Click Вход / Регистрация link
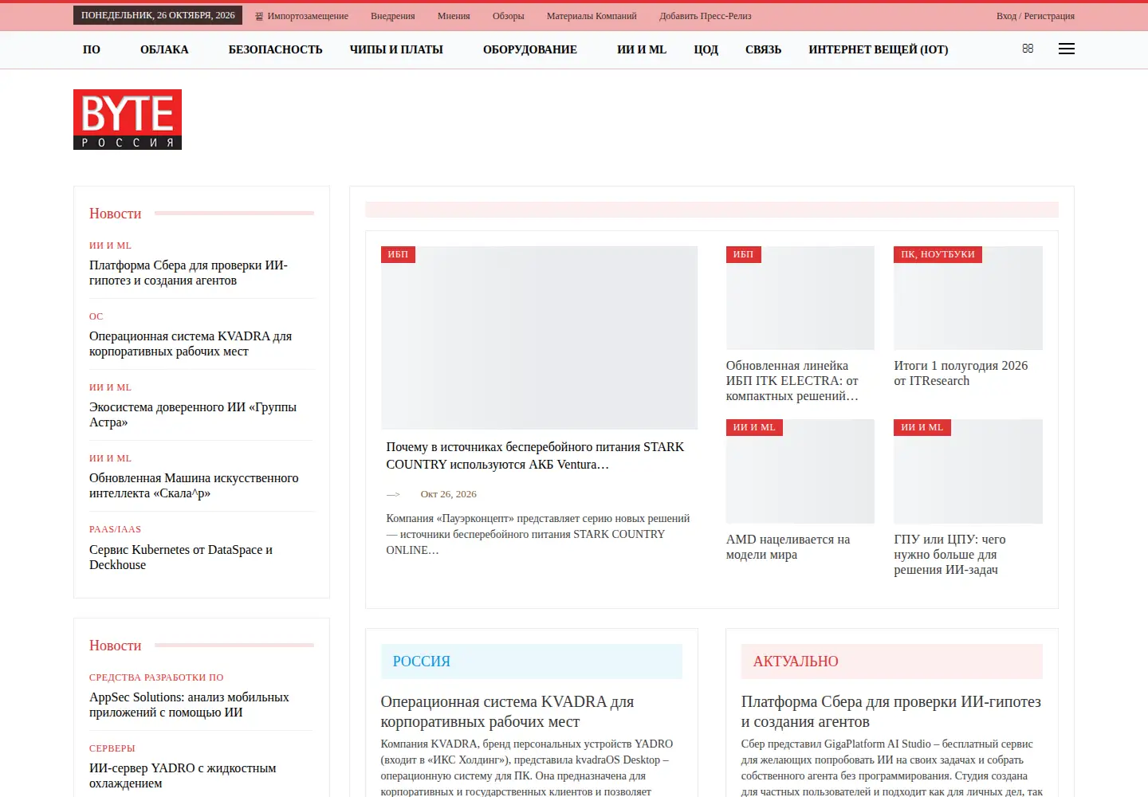This screenshot has width=1148, height=797. [1036, 16]
